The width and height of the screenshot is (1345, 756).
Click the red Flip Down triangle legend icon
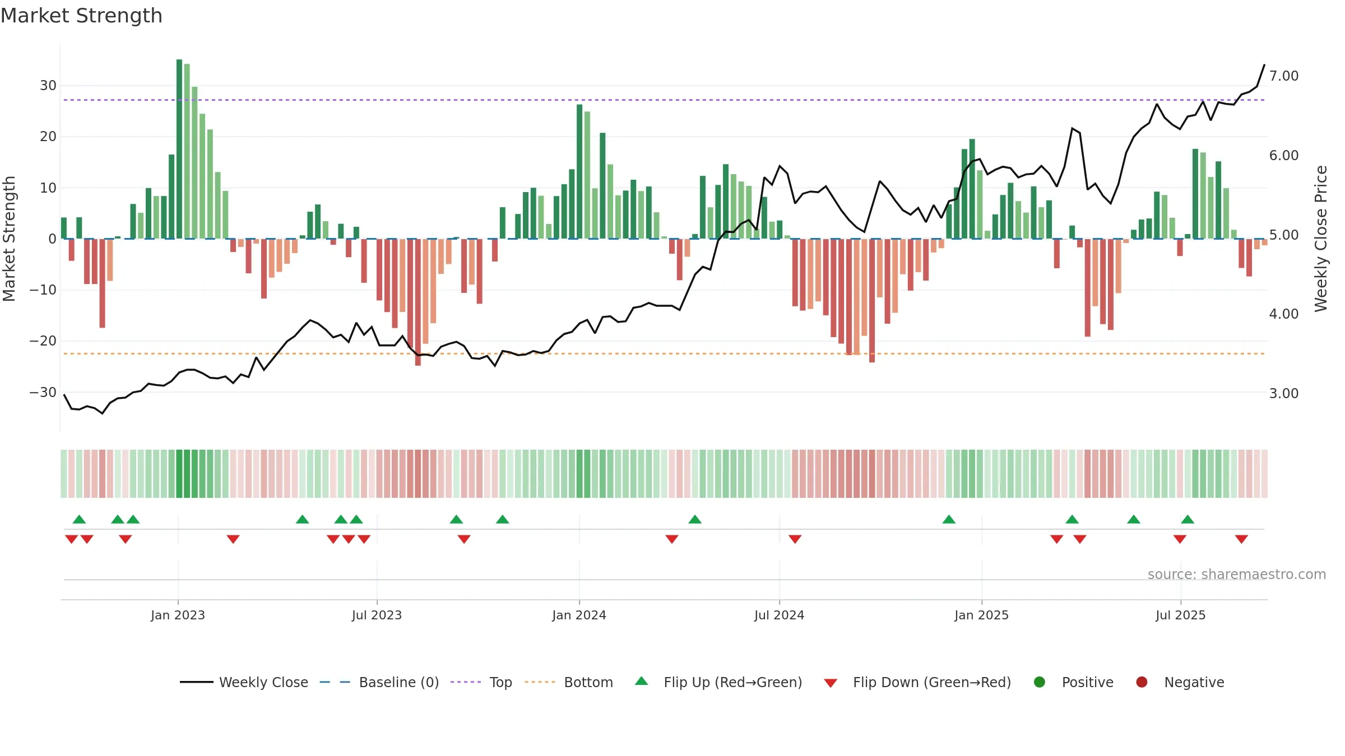click(x=831, y=683)
